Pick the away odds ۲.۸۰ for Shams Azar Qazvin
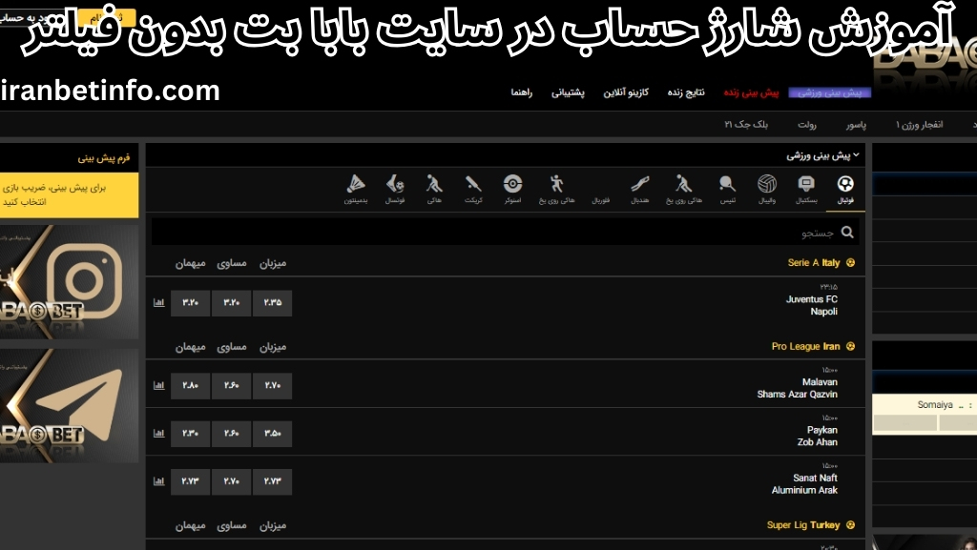977x550 pixels. [x=190, y=385]
